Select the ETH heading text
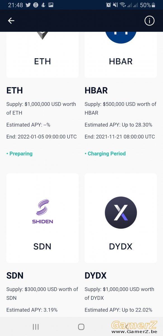The height and width of the screenshot is (336, 163). point(15,90)
